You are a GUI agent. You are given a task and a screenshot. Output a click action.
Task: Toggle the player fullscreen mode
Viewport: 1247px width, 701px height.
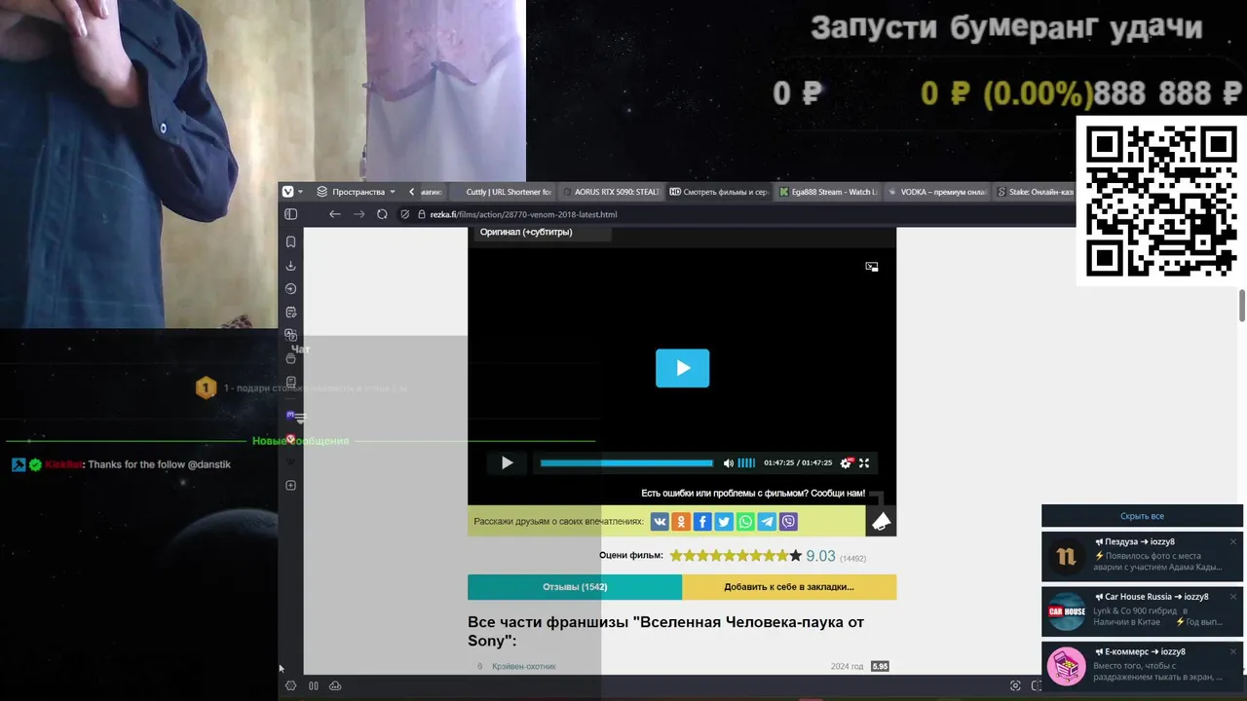click(x=864, y=463)
